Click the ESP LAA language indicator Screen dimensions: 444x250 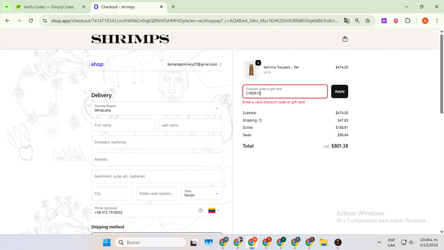(x=391, y=242)
